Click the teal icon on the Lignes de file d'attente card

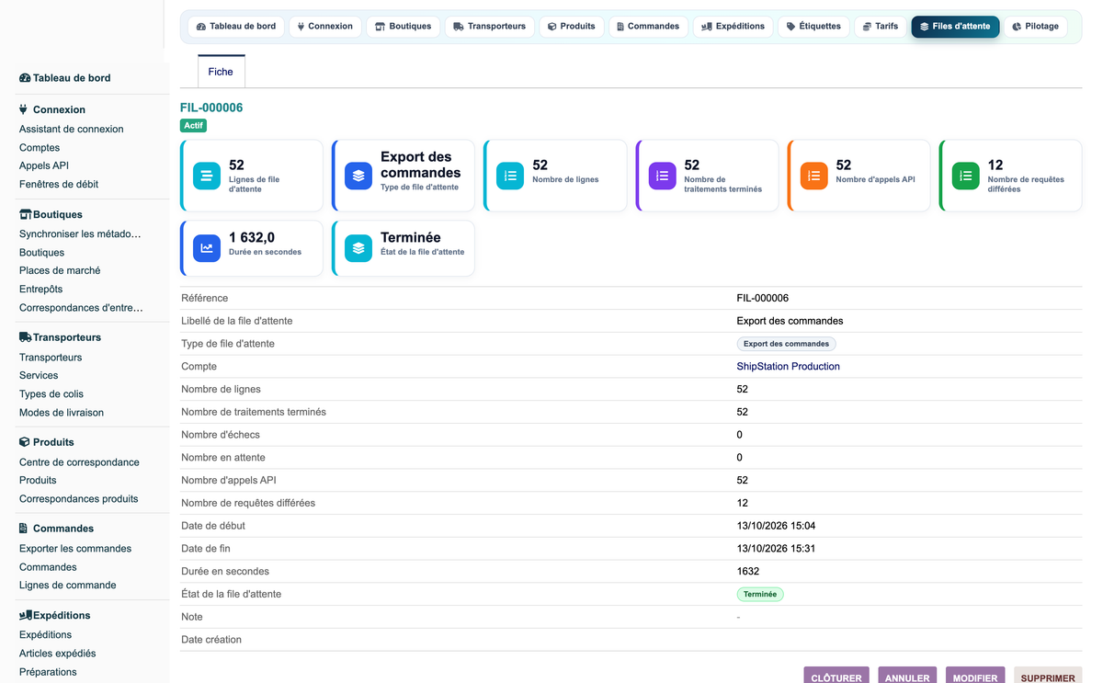(x=207, y=176)
